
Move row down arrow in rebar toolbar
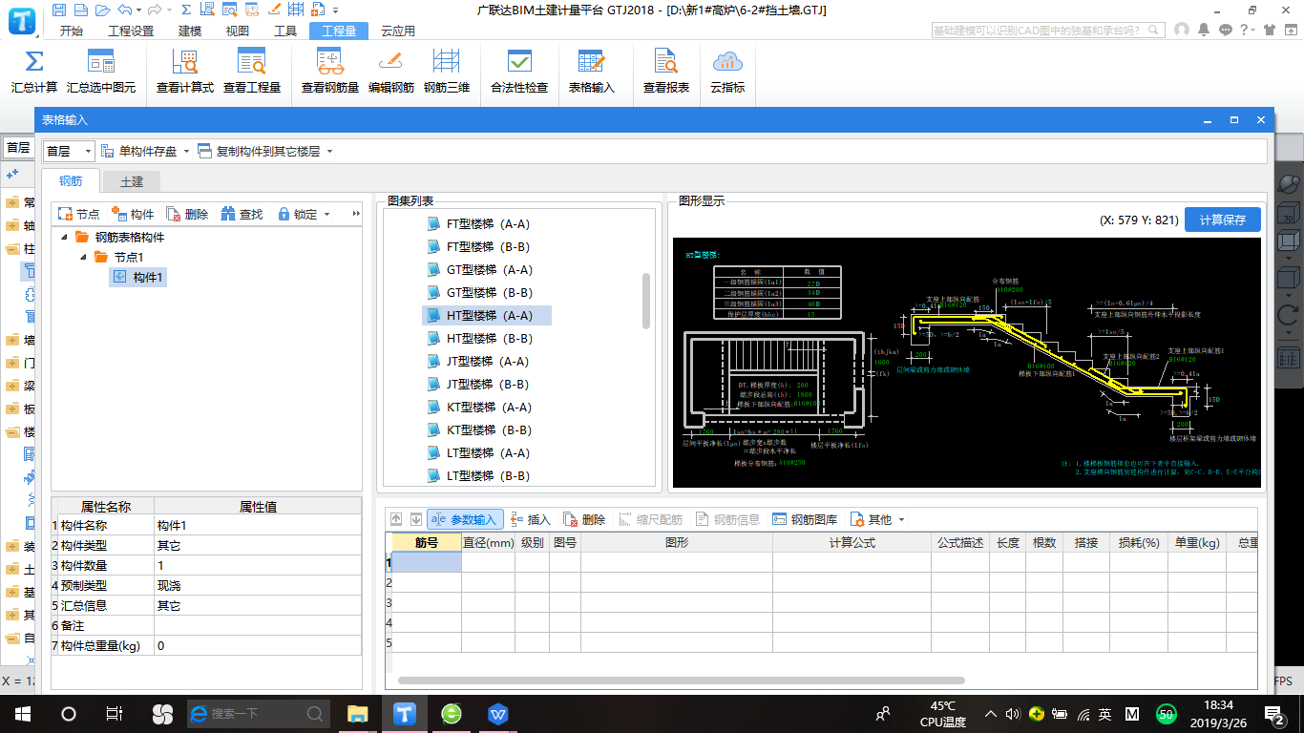pyautogui.click(x=415, y=519)
